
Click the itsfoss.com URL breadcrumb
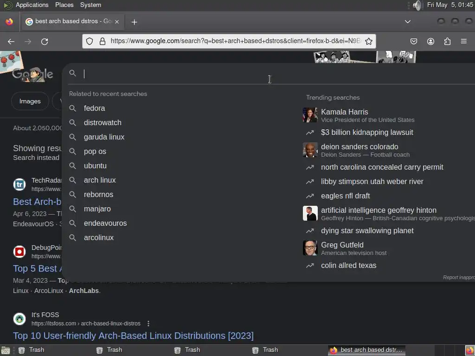coord(86,324)
